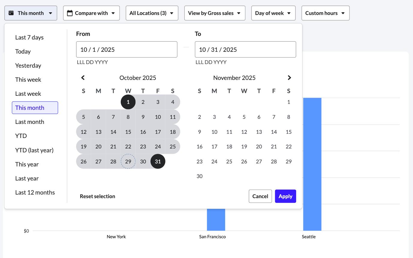Screen dimensions: 413x258
Task: Click Reset selection in the calendar
Action: (97, 196)
